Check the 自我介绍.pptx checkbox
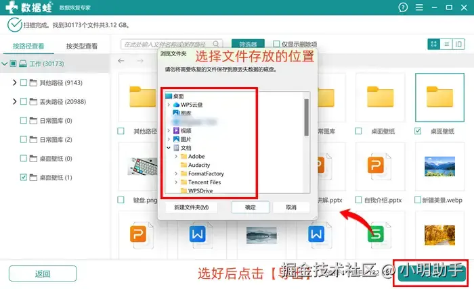 point(358,200)
